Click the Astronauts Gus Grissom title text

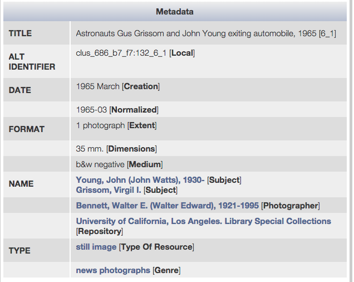pyautogui.click(x=198, y=33)
